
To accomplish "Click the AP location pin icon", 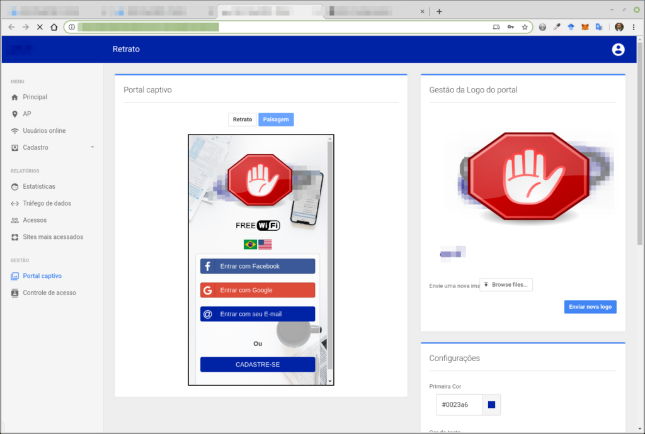I will coord(15,114).
